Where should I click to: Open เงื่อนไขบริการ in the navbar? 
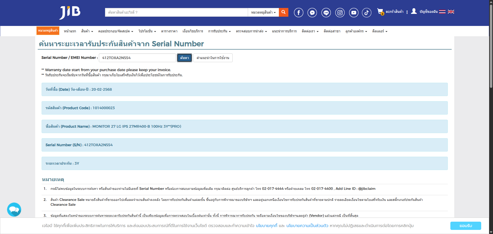193,31
